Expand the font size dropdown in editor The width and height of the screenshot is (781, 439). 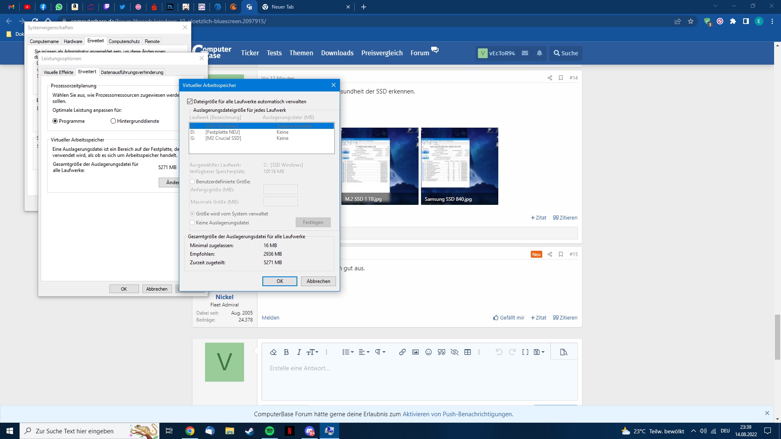[312, 352]
